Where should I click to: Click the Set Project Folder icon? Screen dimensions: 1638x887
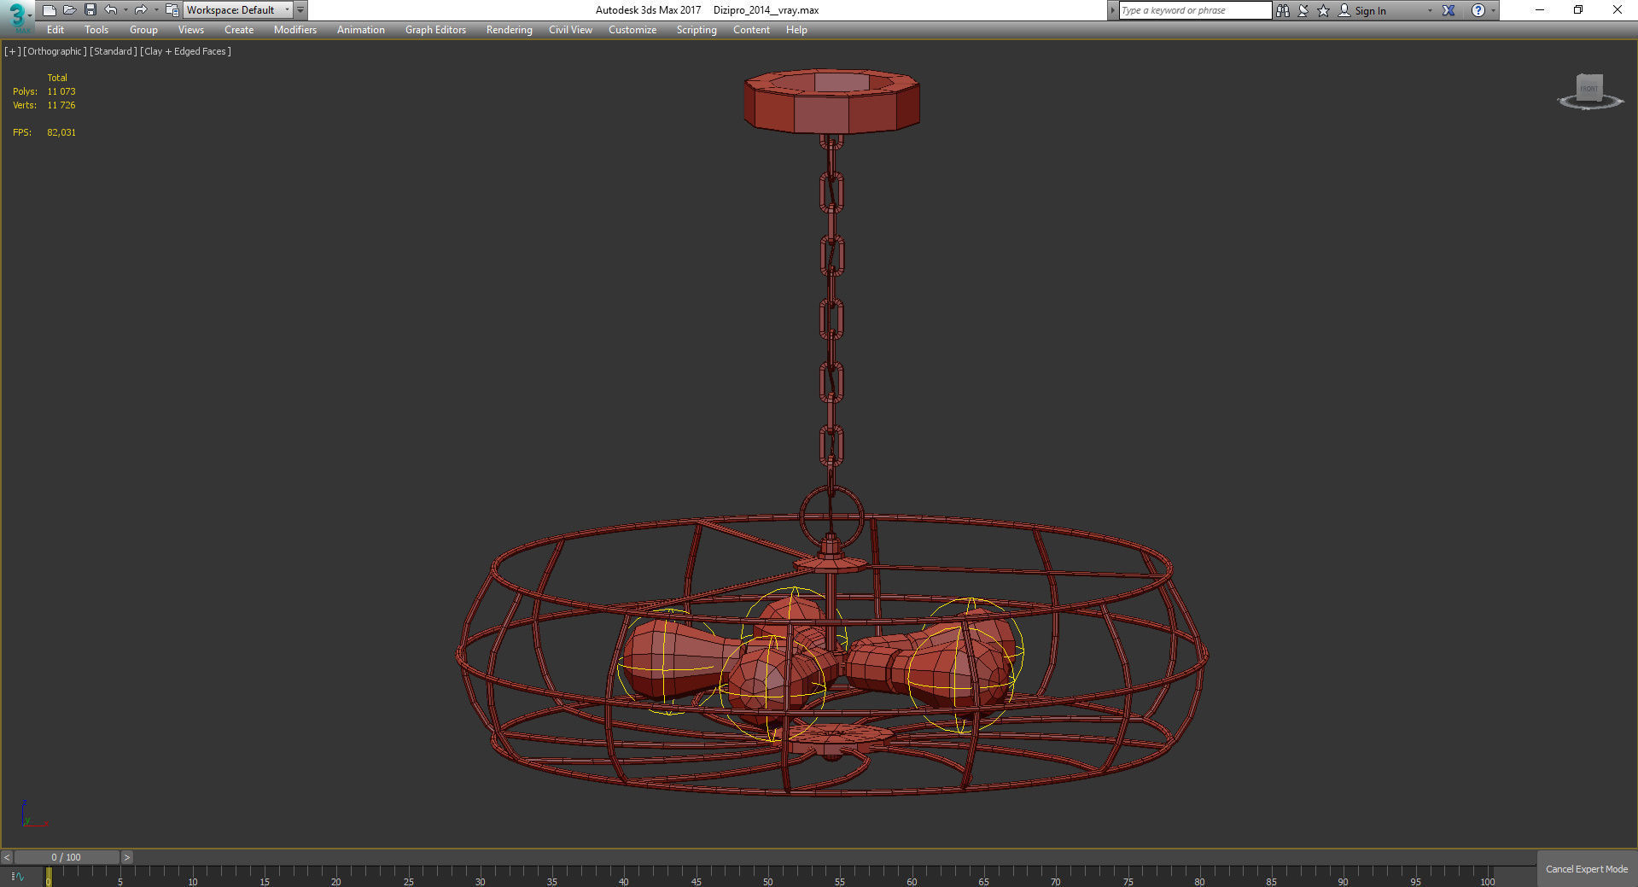coord(172,10)
